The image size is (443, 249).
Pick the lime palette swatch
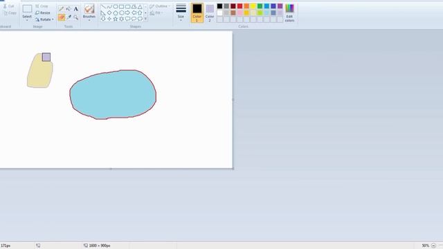[260, 12]
